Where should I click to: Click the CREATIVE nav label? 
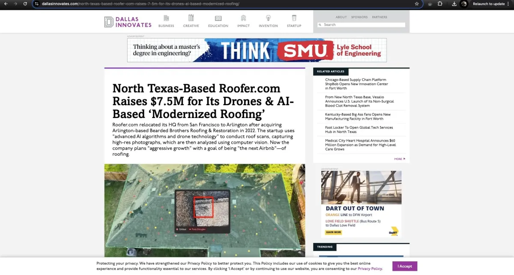tap(191, 26)
